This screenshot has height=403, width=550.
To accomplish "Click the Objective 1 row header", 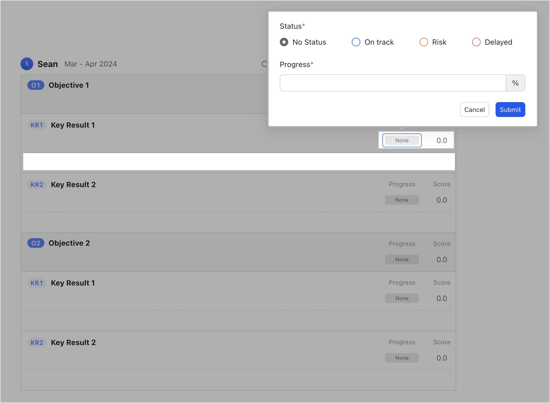I will click(69, 85).
